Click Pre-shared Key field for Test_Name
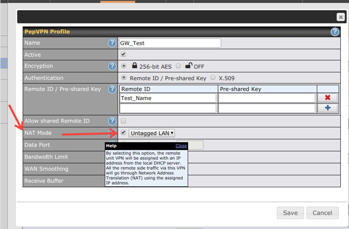This screenshot has width=349, height=229. tap(266, 98)
